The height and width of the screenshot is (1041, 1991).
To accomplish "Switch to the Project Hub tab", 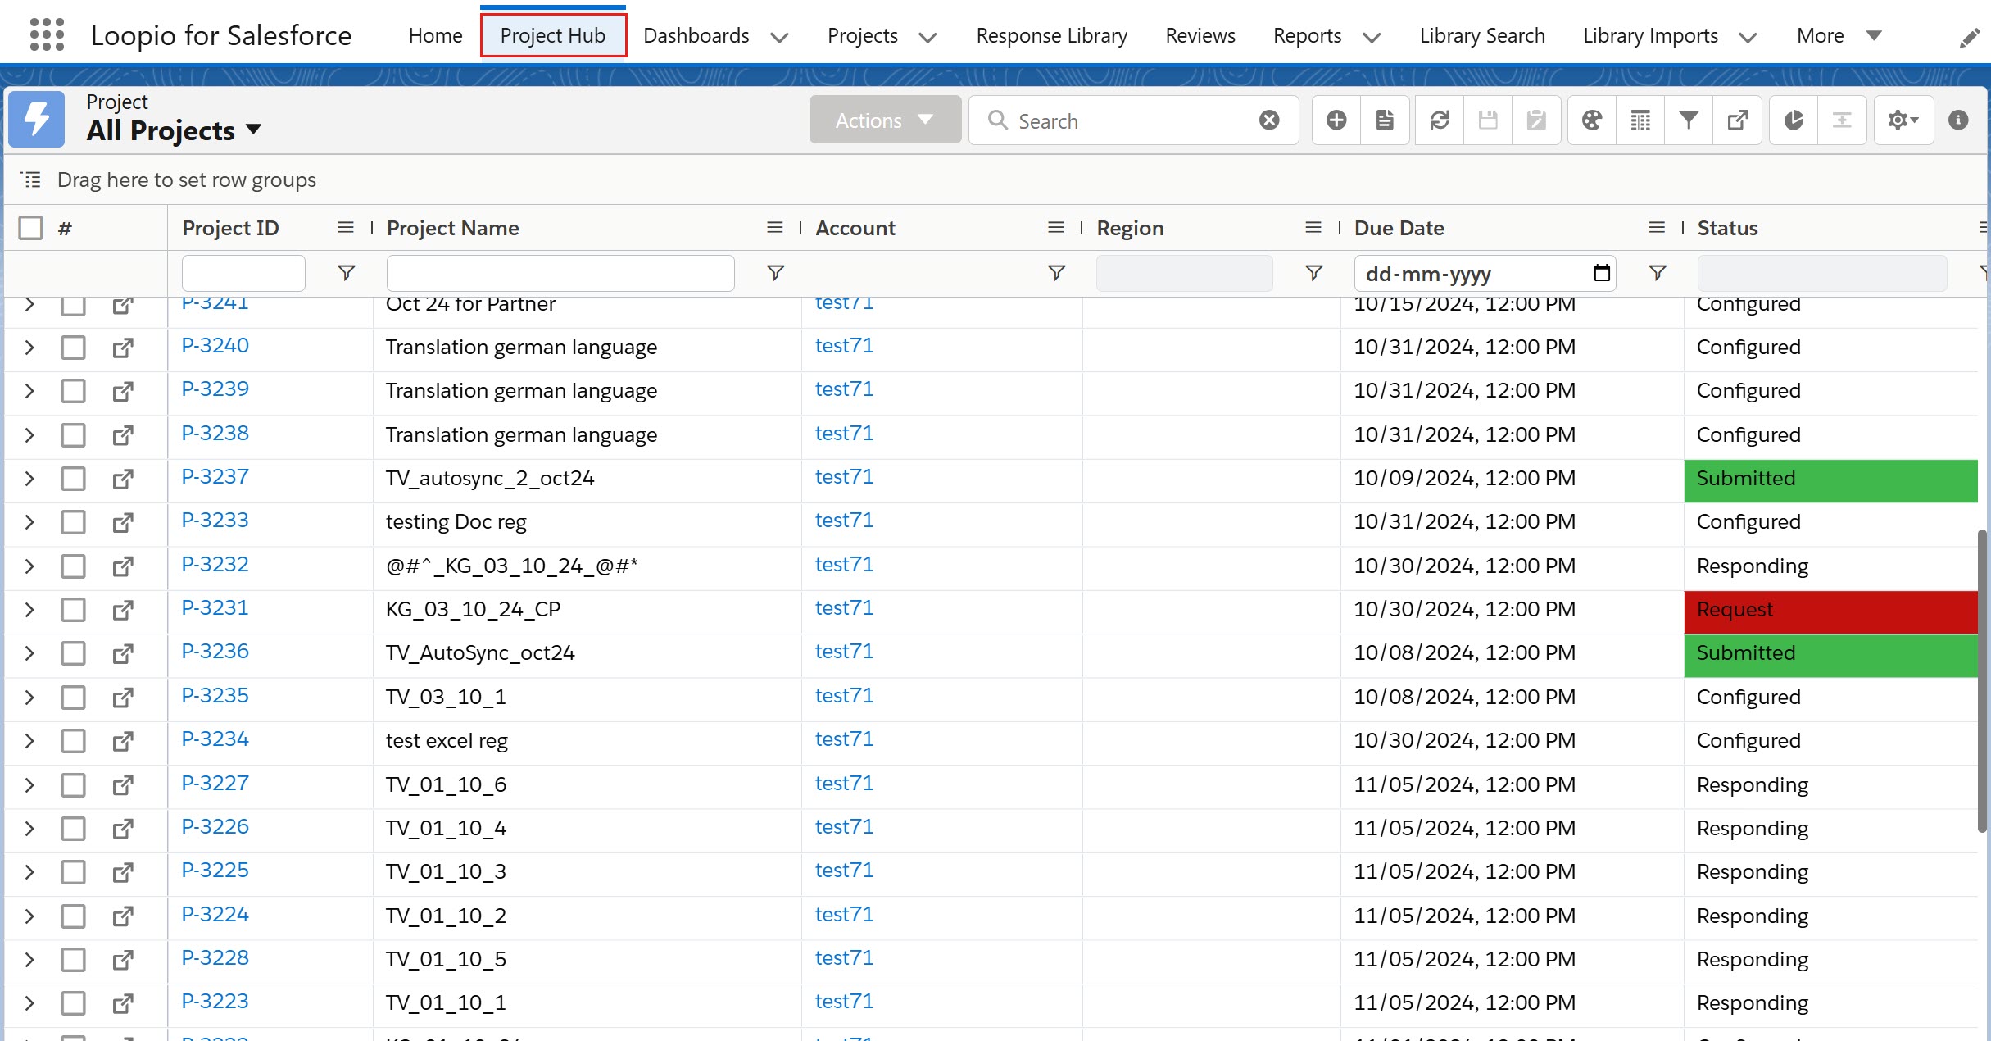I will tap(553, 35).
